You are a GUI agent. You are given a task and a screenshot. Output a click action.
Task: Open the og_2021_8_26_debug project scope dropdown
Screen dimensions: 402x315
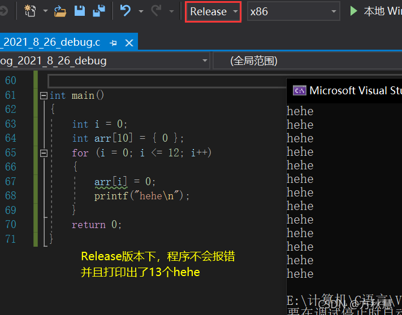[x=105, y=60]
